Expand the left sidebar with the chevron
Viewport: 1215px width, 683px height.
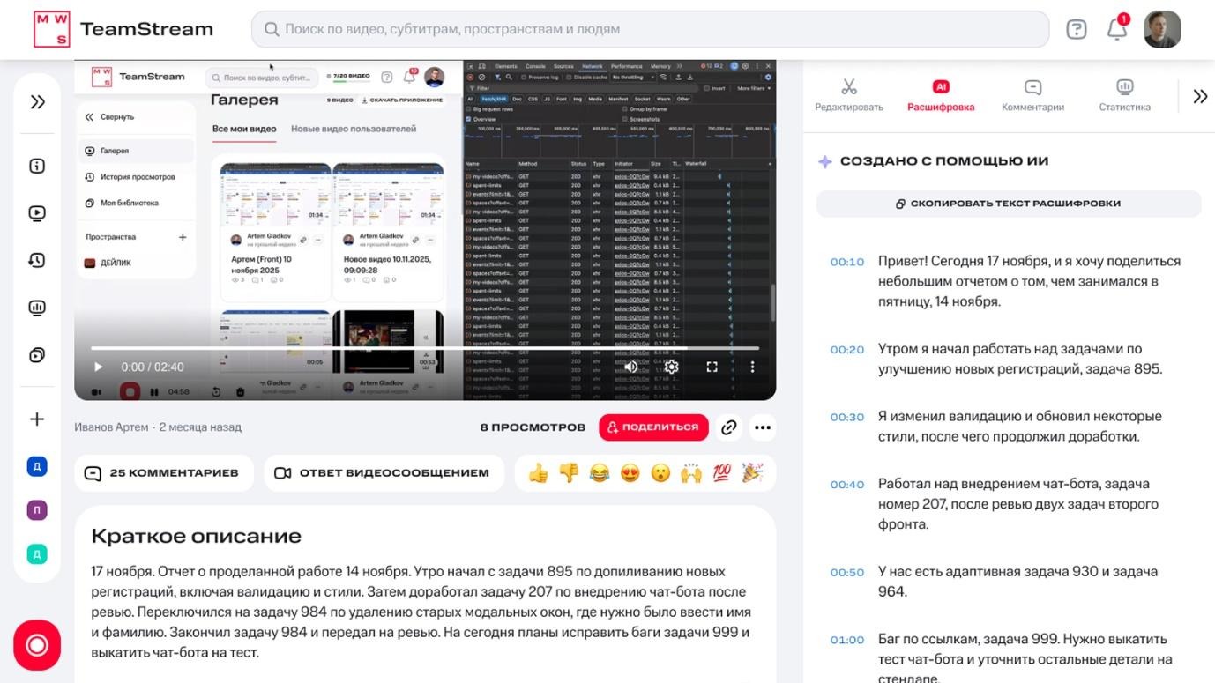[37, 101]
